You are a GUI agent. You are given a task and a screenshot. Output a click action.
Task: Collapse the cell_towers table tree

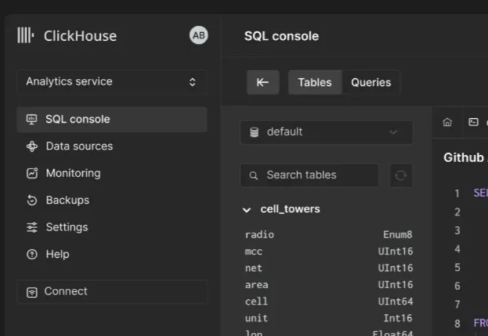(x=246, y=209)
